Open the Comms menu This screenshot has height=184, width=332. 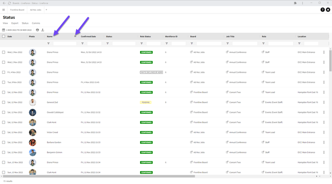click(36, 23)
